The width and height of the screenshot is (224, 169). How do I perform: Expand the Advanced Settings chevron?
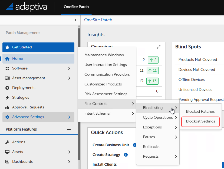[69, 117]
